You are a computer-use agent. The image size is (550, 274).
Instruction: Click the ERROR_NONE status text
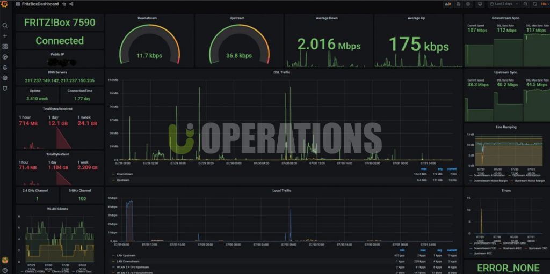[x=508, y=268]
